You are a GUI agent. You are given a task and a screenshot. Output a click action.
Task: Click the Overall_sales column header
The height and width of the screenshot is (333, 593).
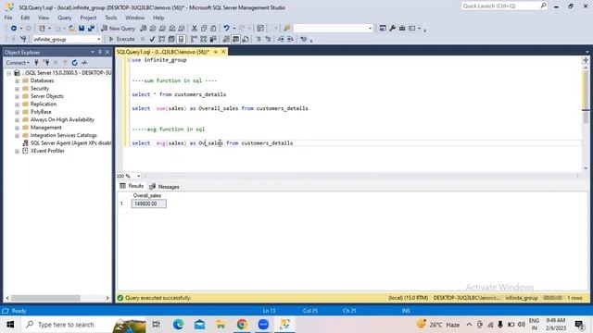coord(147,195)
